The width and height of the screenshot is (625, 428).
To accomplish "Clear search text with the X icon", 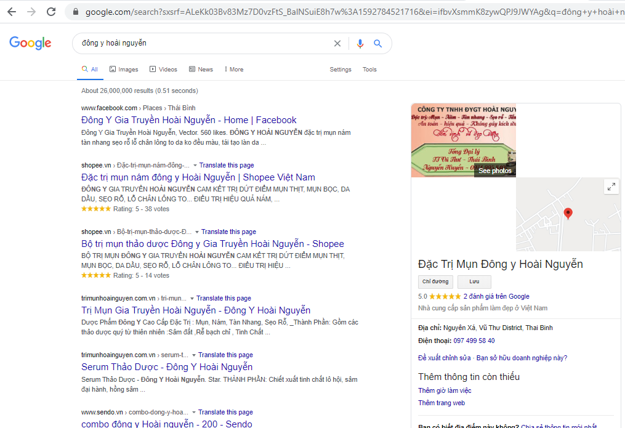I will pos(337,44).
